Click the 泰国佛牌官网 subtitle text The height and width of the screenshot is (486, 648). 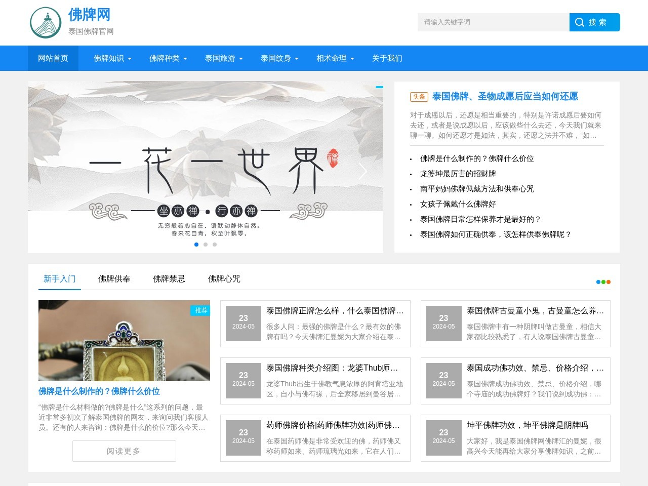pos(91,31)
